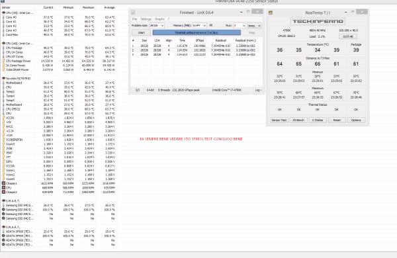Click the thermometer icon beside CPU GT Cores
Image resolution: width=397 pixels, height=258 pixels.
[3, 56]
